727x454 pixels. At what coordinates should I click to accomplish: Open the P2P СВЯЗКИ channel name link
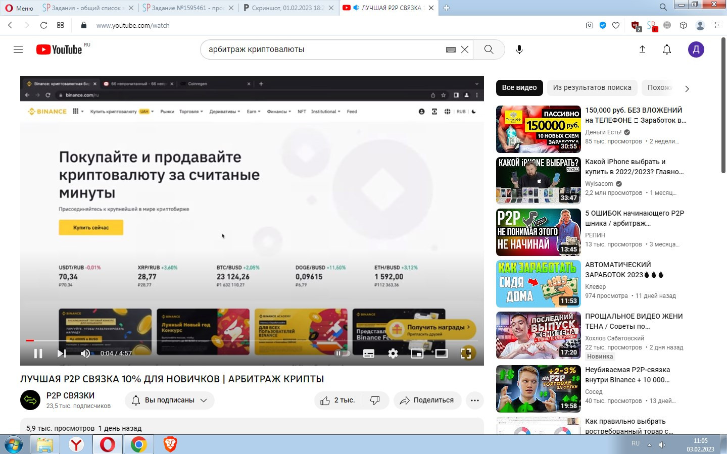[x=70, y=395]
